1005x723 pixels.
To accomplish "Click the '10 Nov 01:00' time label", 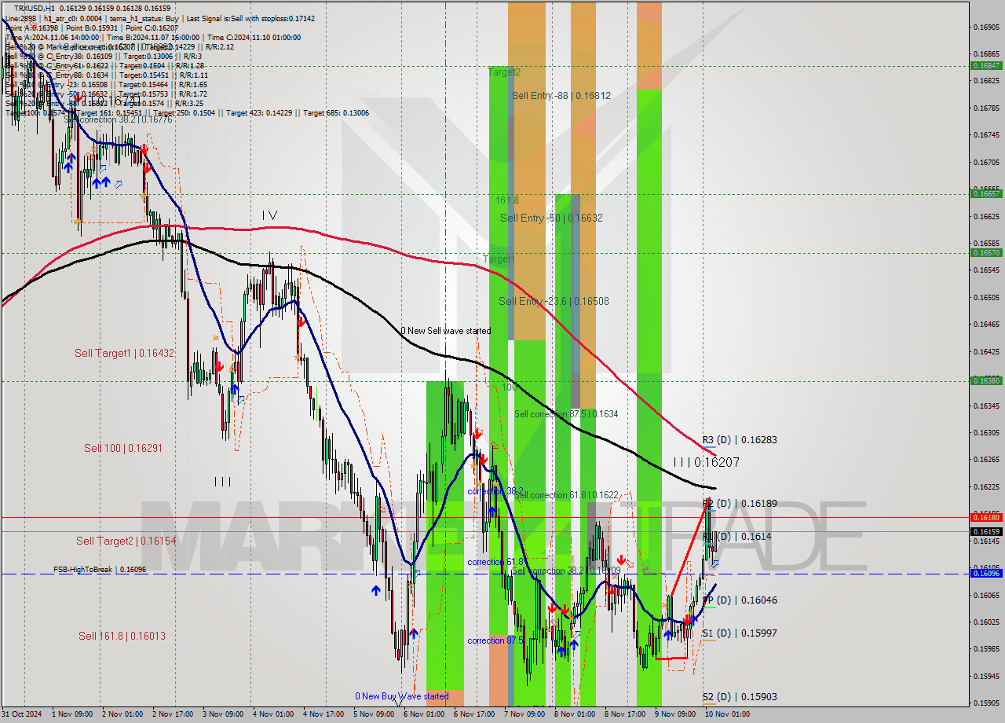I will (x=727, y=714).
